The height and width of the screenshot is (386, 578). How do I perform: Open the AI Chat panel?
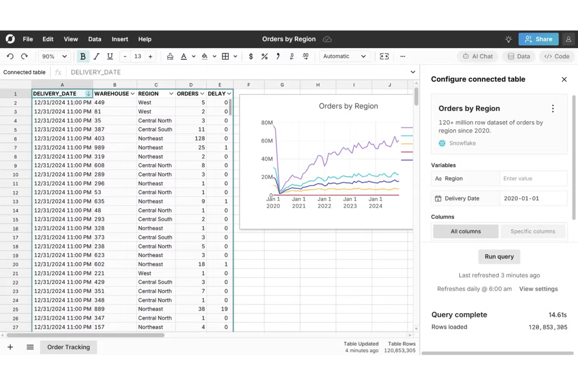click(x=478, y=56)
